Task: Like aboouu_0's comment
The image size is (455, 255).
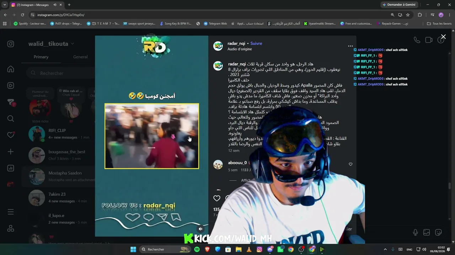Action: (350, 164)
